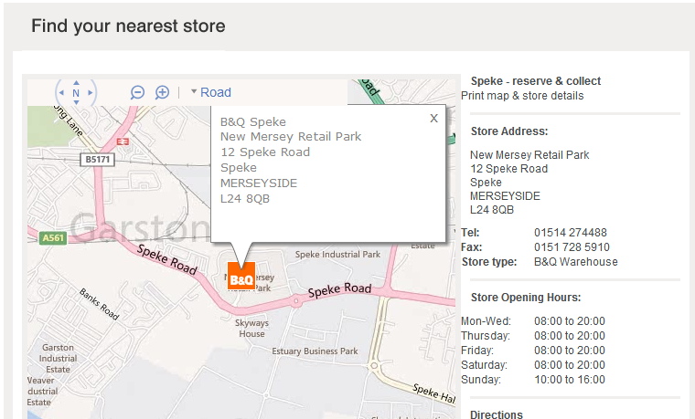695x419 pixels.
Task: Click Skyways House label on the map
Action: [x=251, y=329]
